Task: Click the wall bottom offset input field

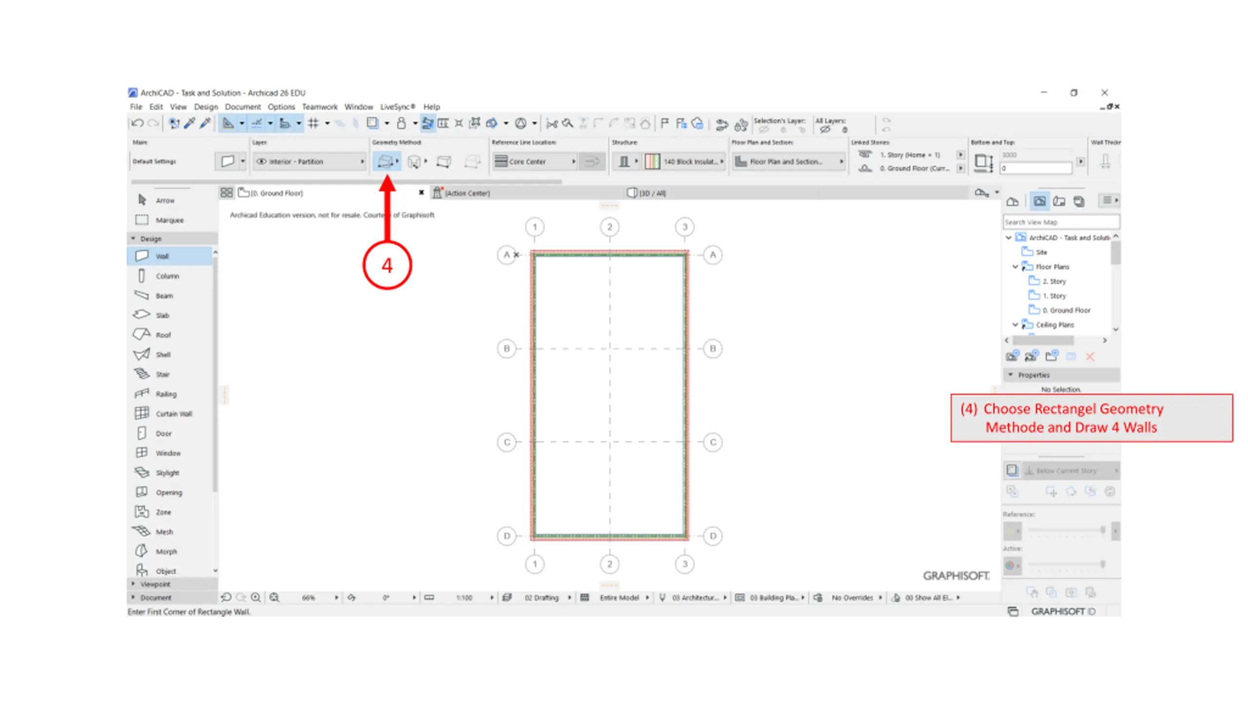Action: coord(1036,168)
